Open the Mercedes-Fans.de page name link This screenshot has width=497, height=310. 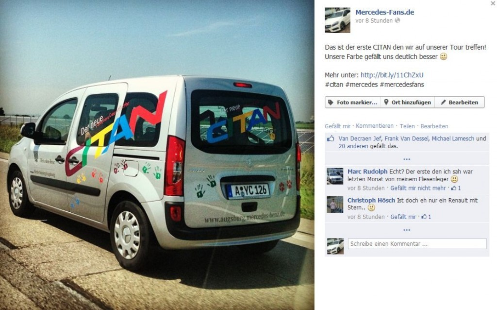click(384, 12)
